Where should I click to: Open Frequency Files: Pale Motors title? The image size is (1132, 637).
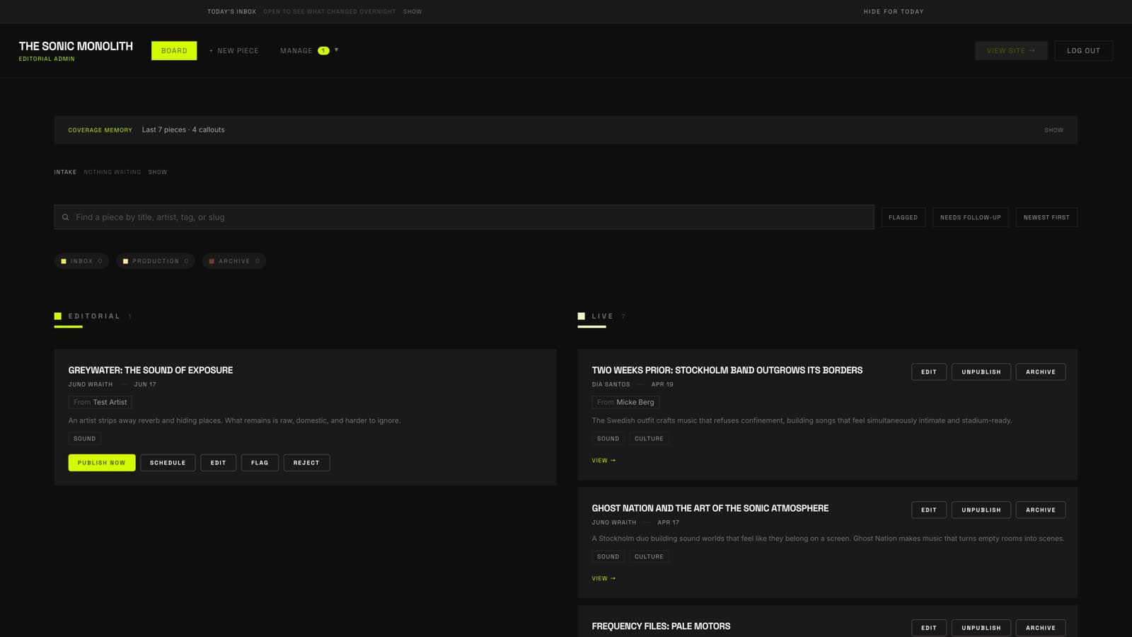(x=661, y=626)
